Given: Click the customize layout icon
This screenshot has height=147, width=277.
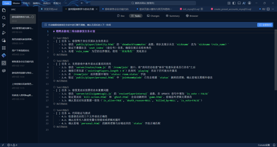Looking at the screenshot, I should 229,3.
